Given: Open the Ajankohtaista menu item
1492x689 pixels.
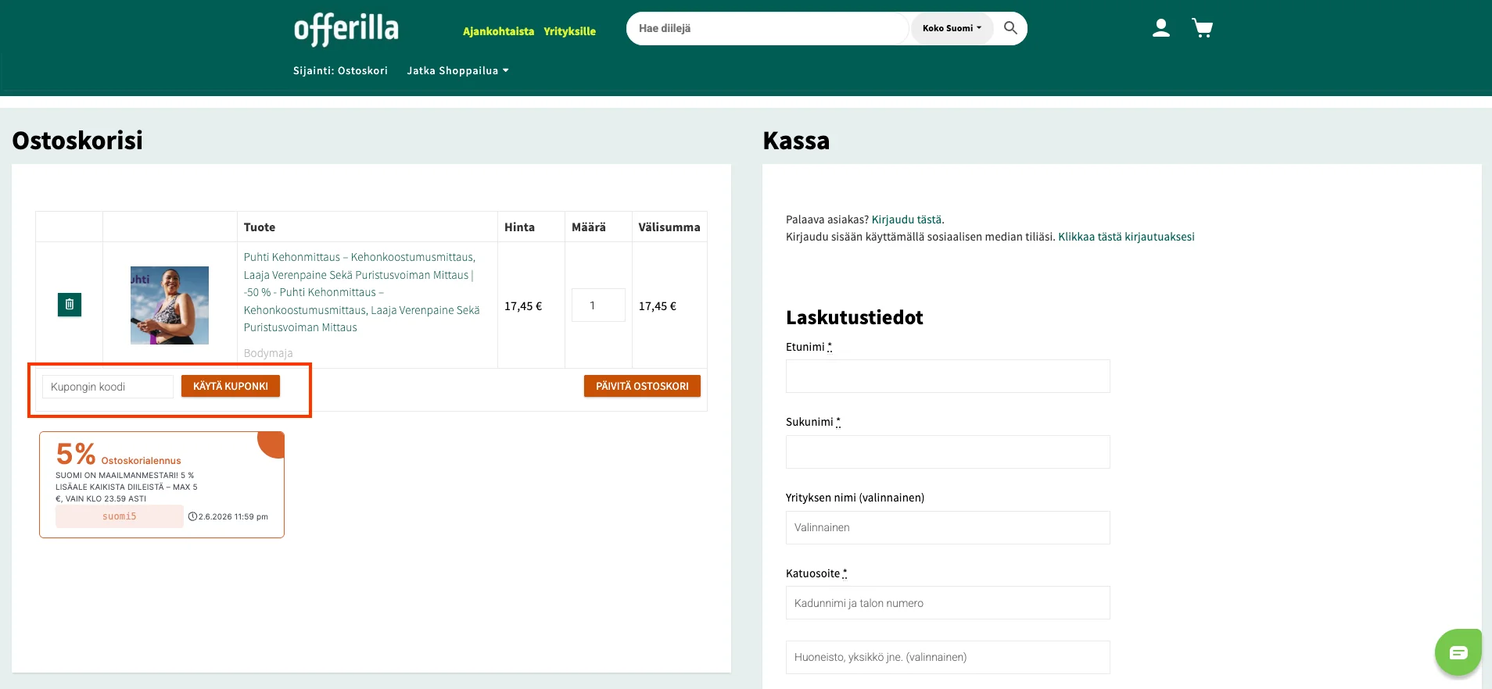Looking at the screenshot, I should pos(498,31).
